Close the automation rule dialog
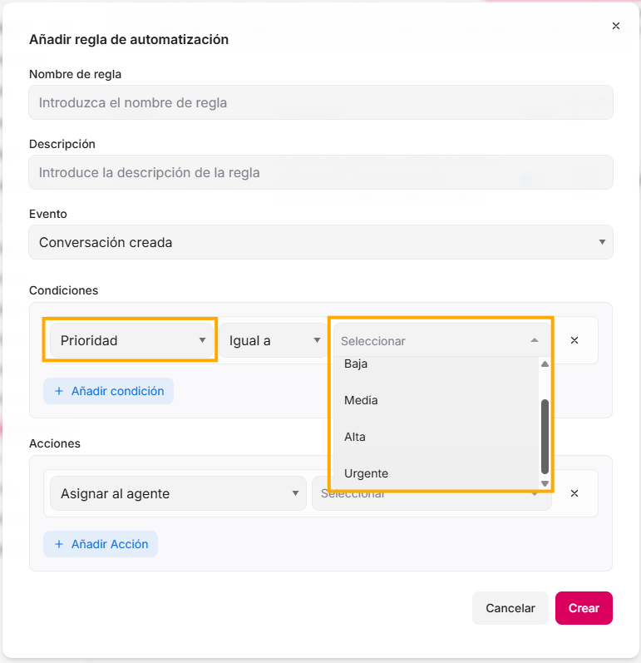The image size is (641, 663). [x=616, y=26]
